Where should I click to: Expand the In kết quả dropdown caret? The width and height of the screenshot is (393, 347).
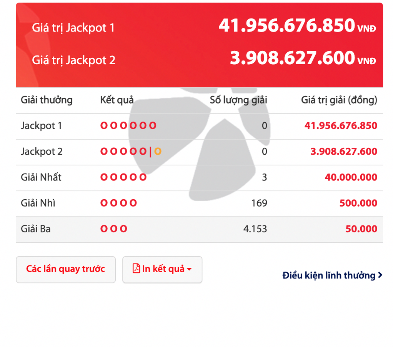click(x=189, y=269)
